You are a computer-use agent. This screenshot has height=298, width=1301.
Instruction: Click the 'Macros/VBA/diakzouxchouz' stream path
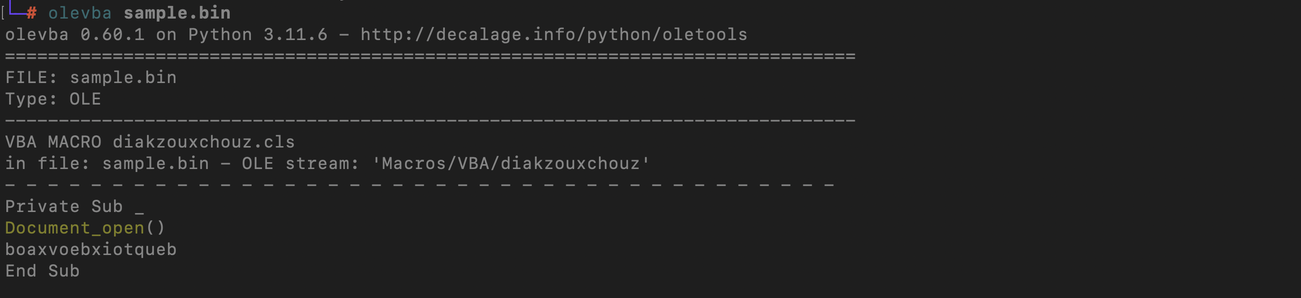click(510, 164)
